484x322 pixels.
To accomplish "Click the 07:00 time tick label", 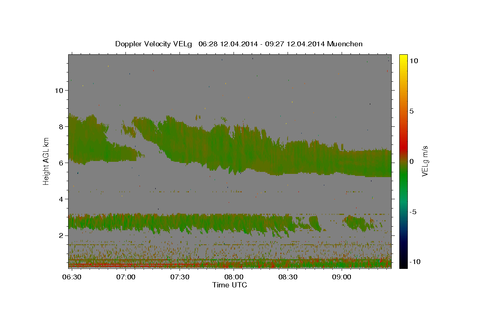I will point(126,277).
